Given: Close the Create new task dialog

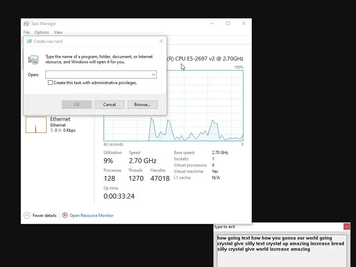Looking at the screenshot, I should [161, 41].
